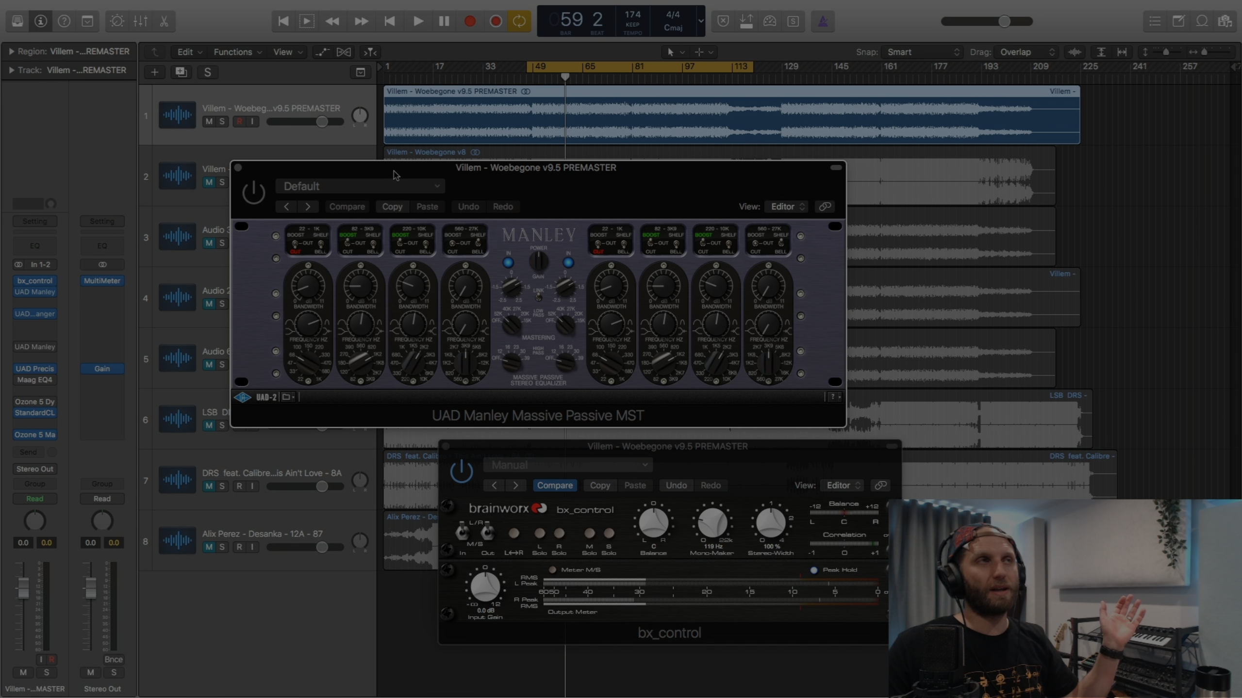Mute the DRS feat. Calibre track
This screenshot has height=698, width=1242.
click(x=209, y=486)
